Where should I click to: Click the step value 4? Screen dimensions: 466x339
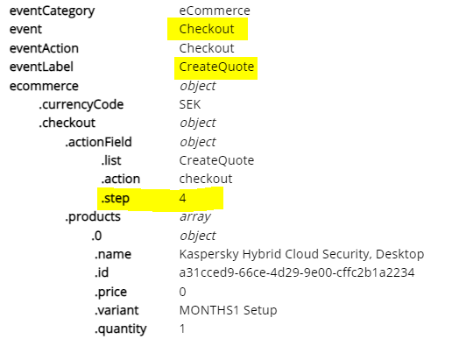[182, 198]
